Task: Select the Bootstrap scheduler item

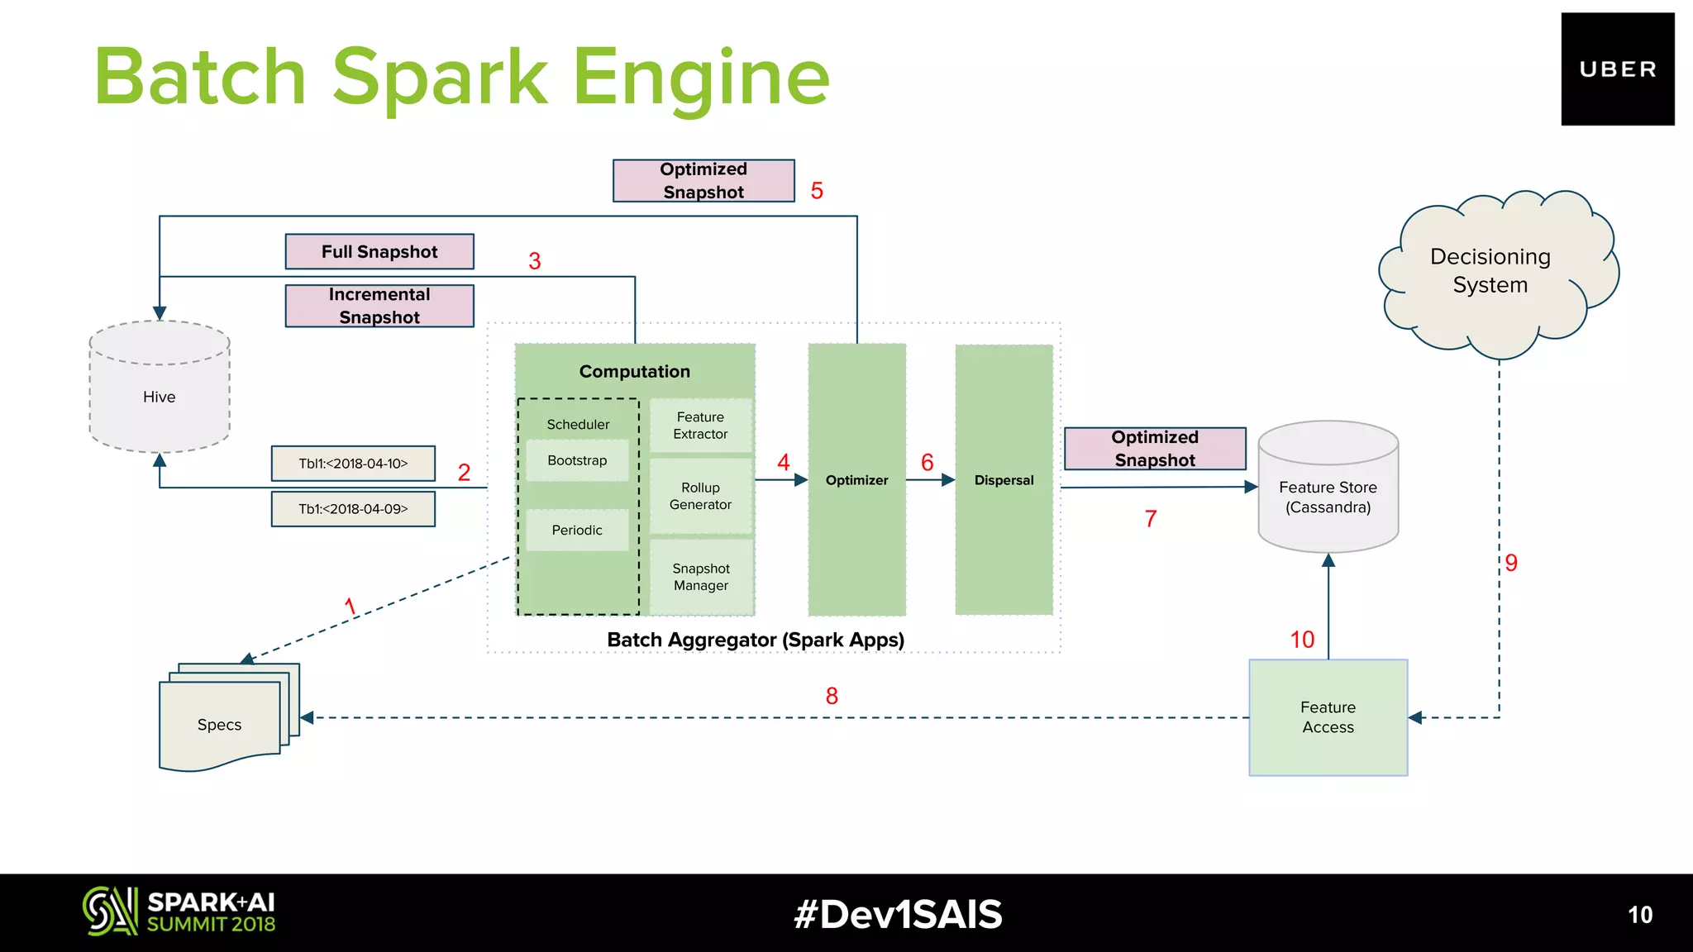Action: [577, 460]
